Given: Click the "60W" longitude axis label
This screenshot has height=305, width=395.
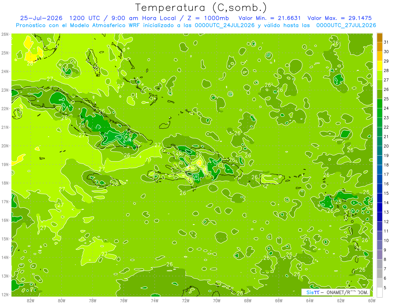Looking at the screenshot, I should point(372,300).
